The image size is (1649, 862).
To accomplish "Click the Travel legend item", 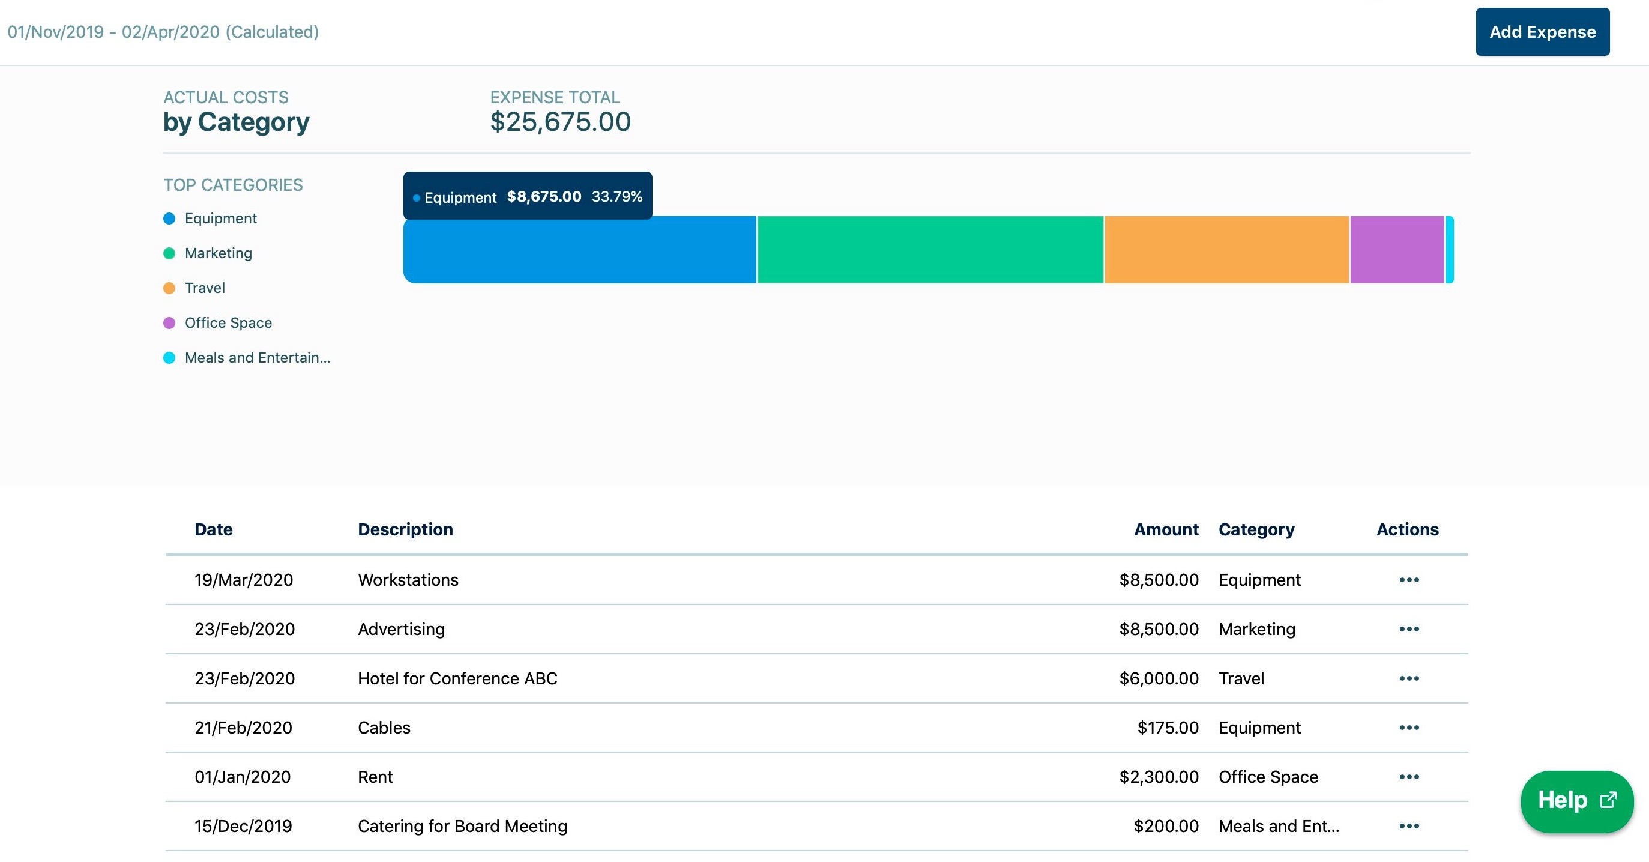I will pos(204,288).
